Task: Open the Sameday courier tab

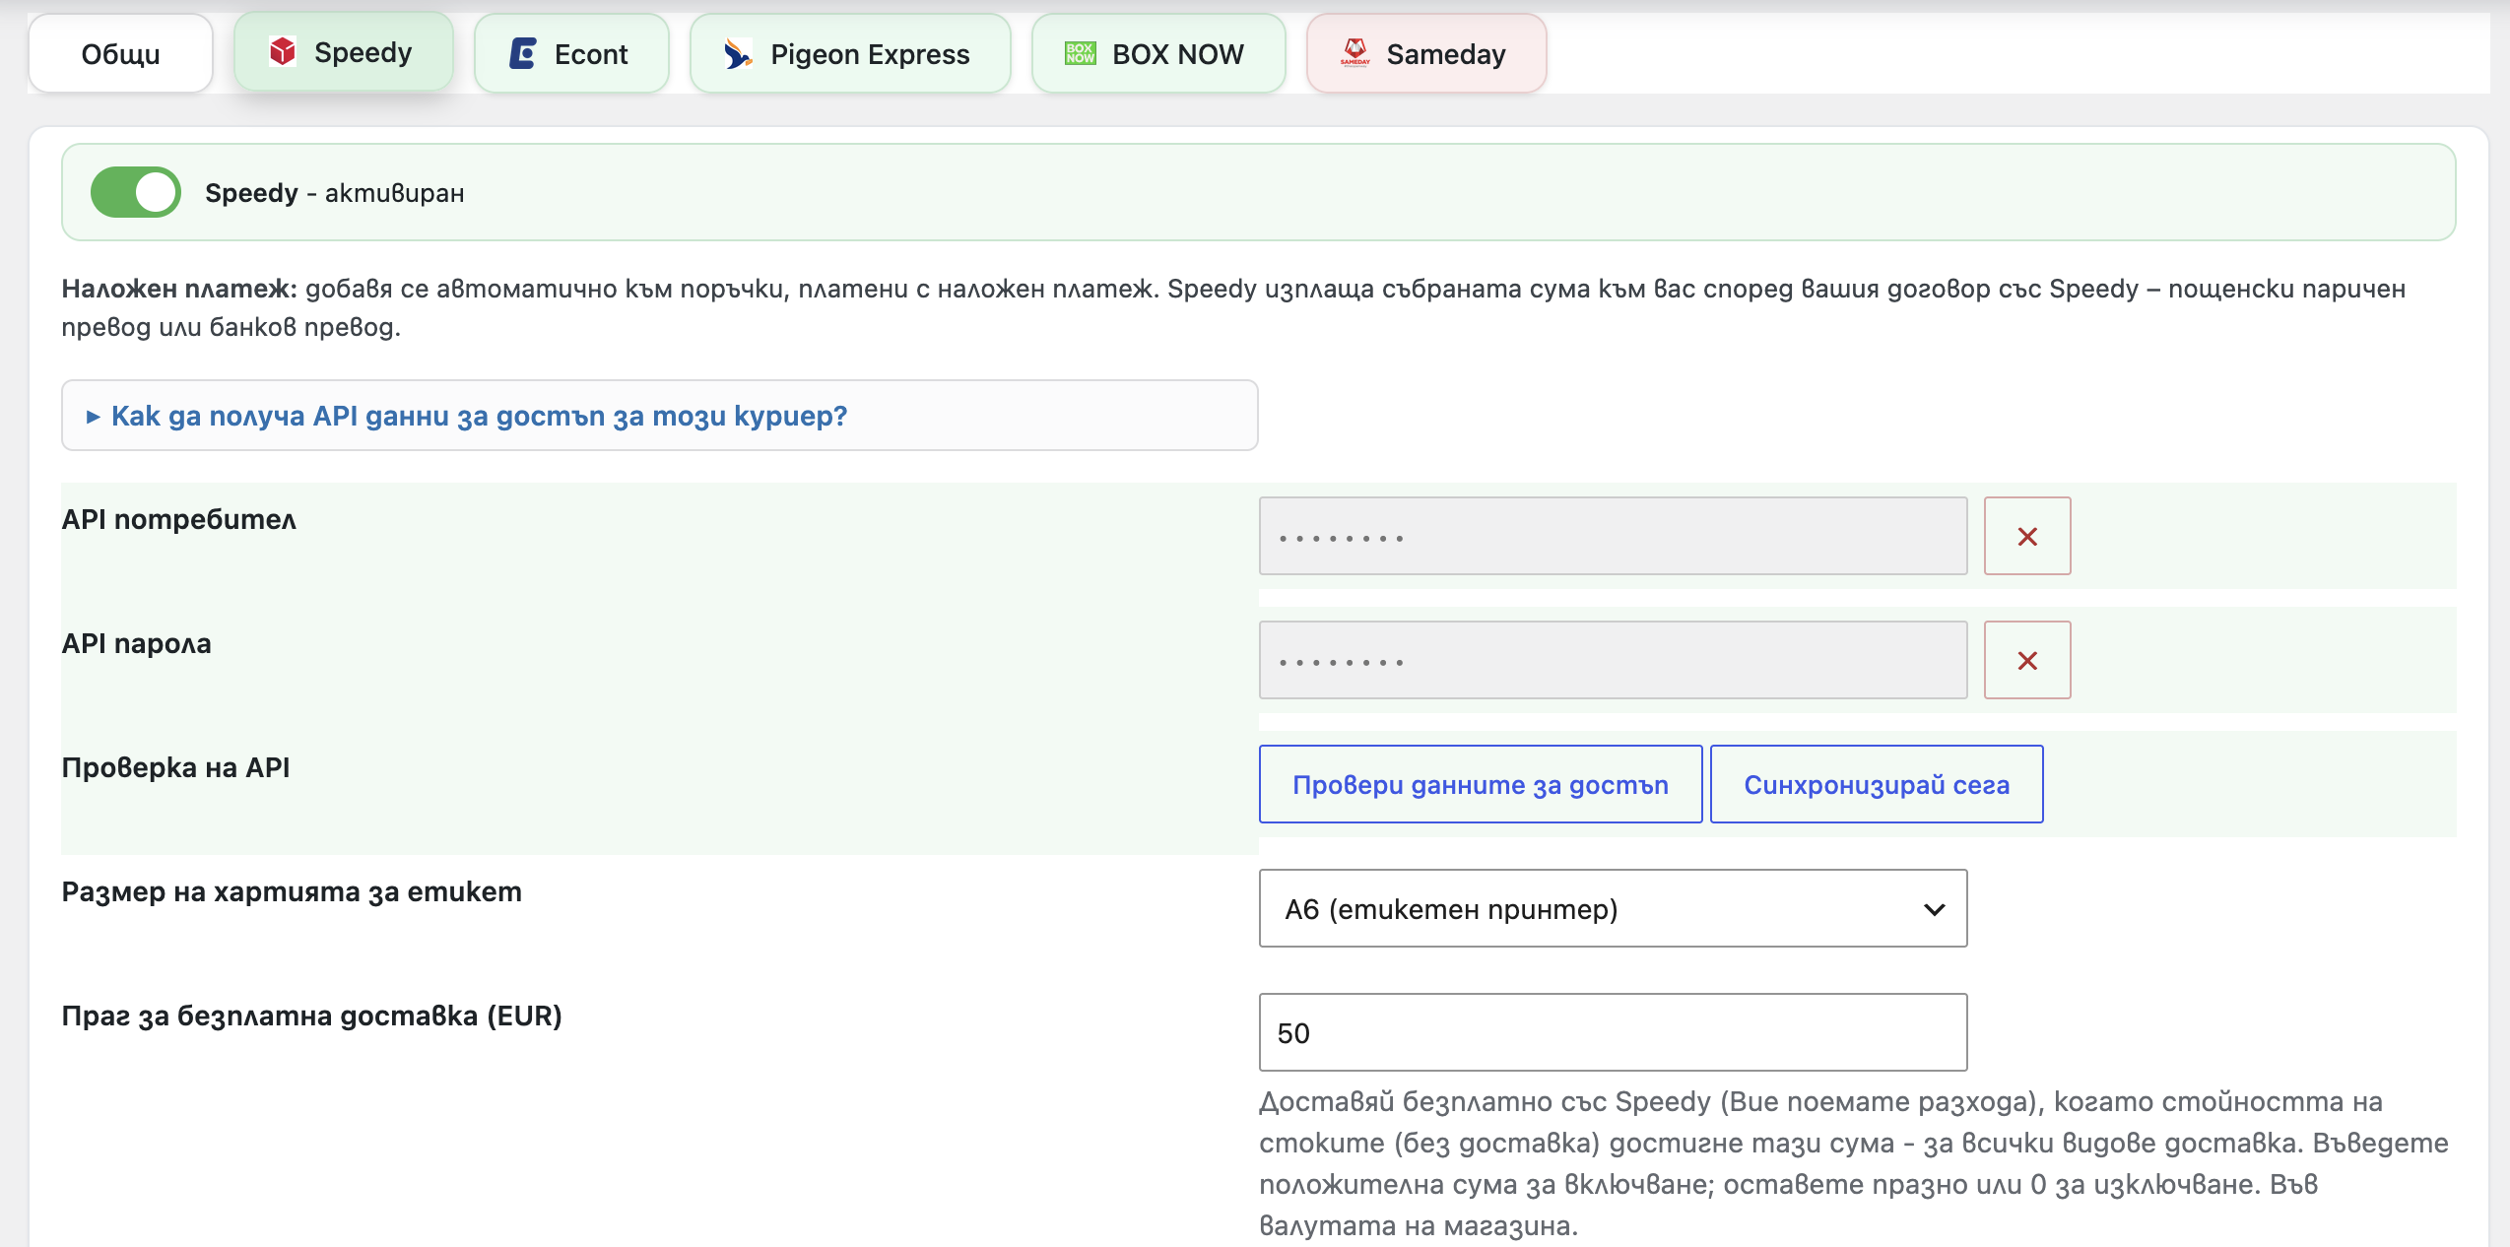Action: pos(1426,54)
